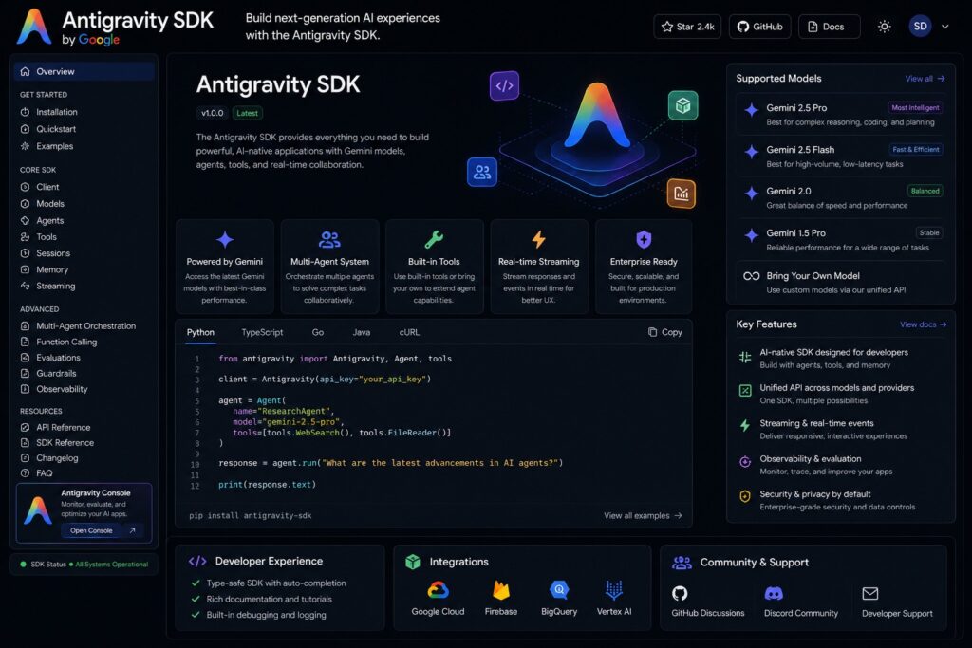This screenshot has height=648, width=972.
Task: Click View all in Supported Models
Action: click(925, 79)
